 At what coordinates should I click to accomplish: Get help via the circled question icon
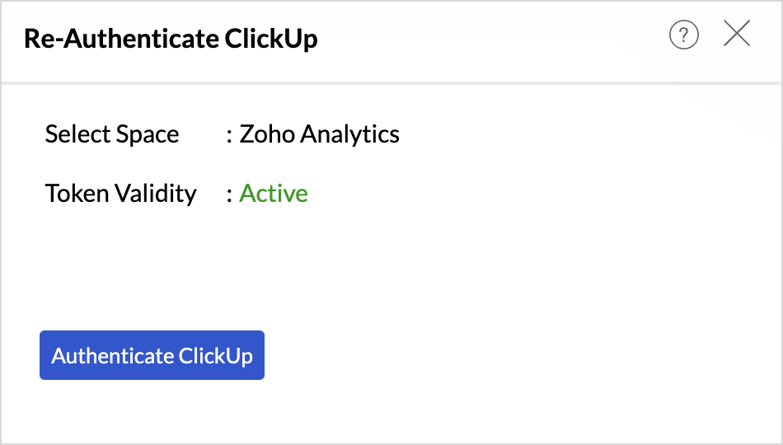pos(683,35)
